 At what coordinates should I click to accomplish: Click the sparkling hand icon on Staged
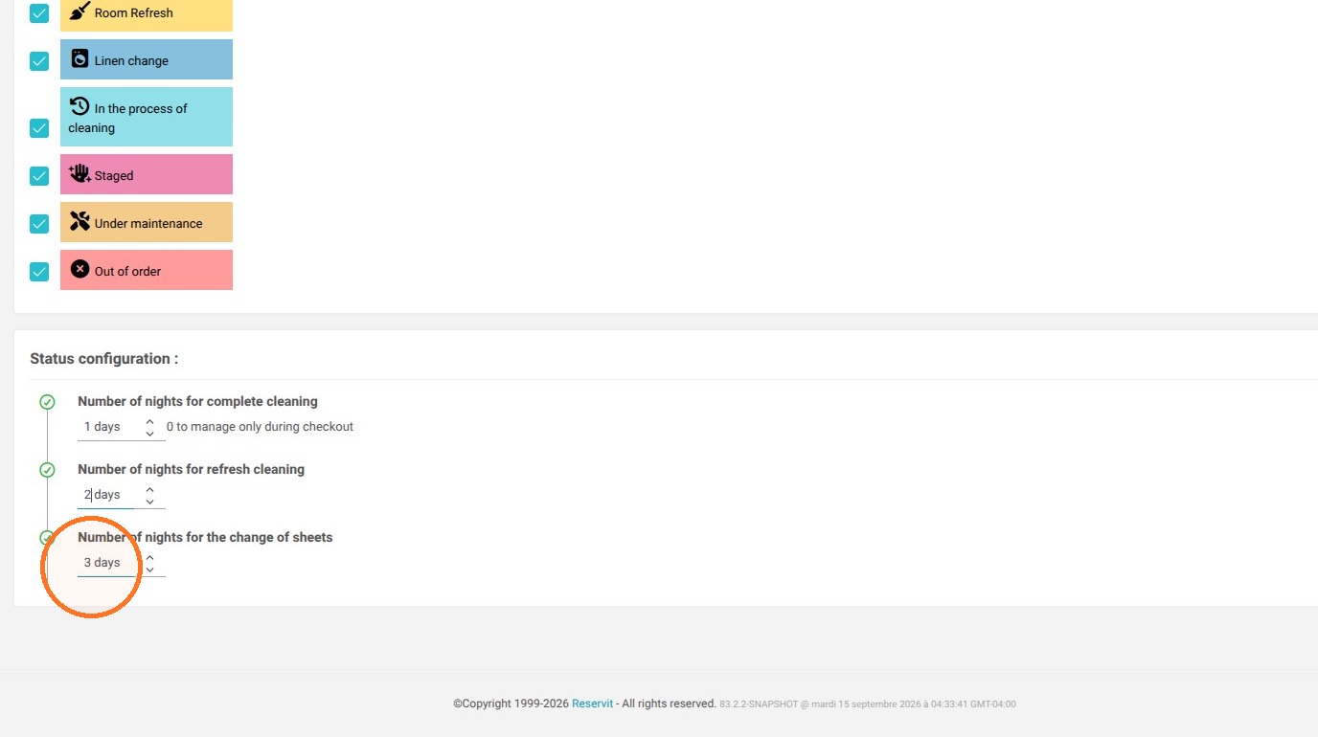80,173
